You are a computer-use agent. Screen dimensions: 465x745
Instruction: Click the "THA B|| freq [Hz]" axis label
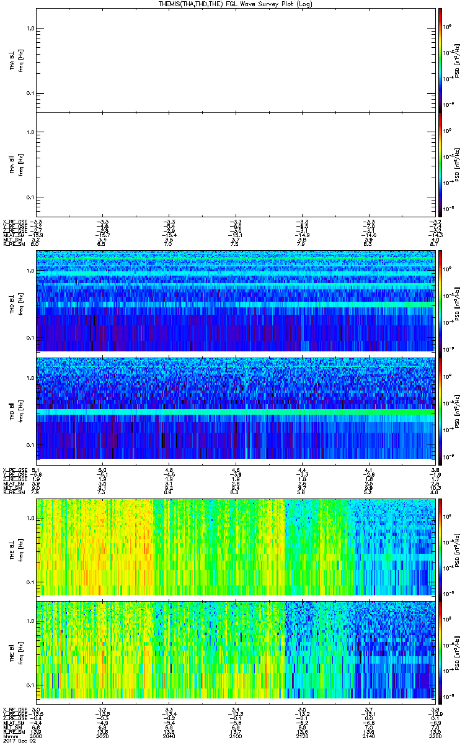(16, 164)
